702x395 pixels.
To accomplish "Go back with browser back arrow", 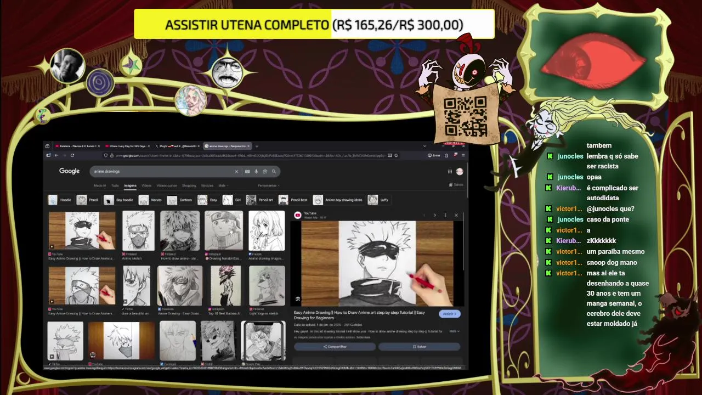I will [x=56, y=155].
